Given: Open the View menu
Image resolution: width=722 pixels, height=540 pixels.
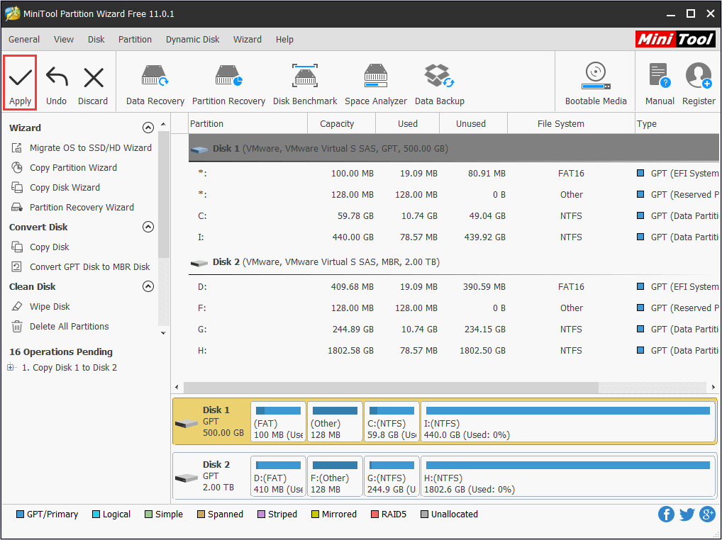Looking at the screenshot, I should (x=64, y=40).
